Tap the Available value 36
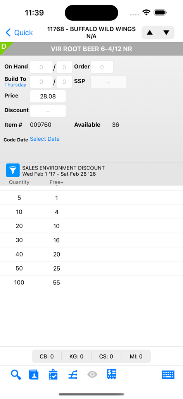 tap(116, 125)
